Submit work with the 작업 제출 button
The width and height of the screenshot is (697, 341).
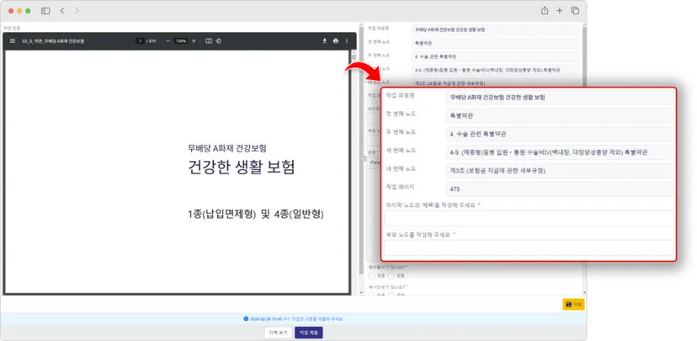point(308,333)
